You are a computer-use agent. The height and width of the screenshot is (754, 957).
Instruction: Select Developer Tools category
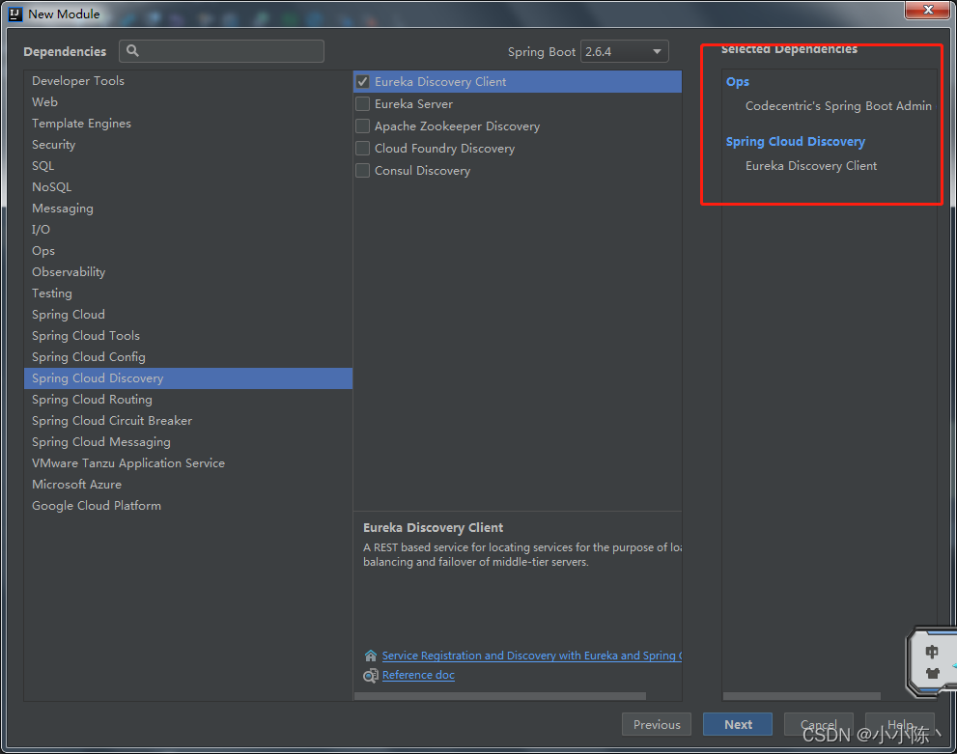coord(188,80)
